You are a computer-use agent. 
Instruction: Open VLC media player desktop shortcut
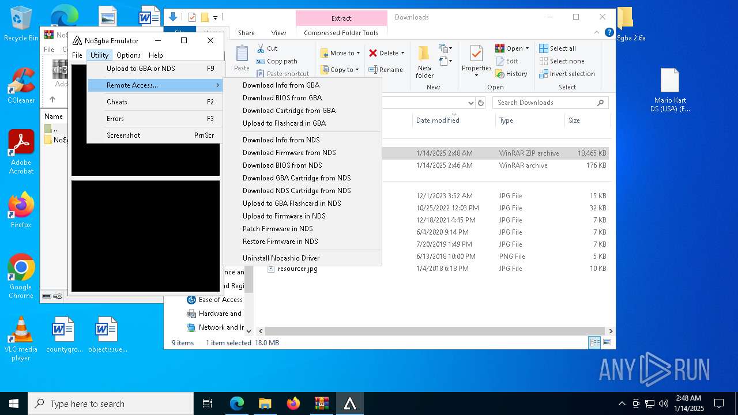(x=21, y=338)
